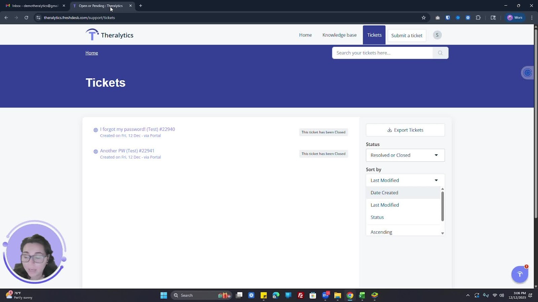This screenshot has height=302, width=538.
Task: Open a new browser tab
Action: click(x=141, y=6)
